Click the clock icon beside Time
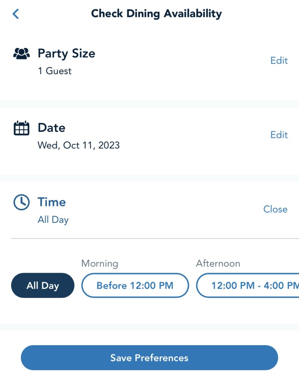The image size is (299, 382). click(21, 202)
